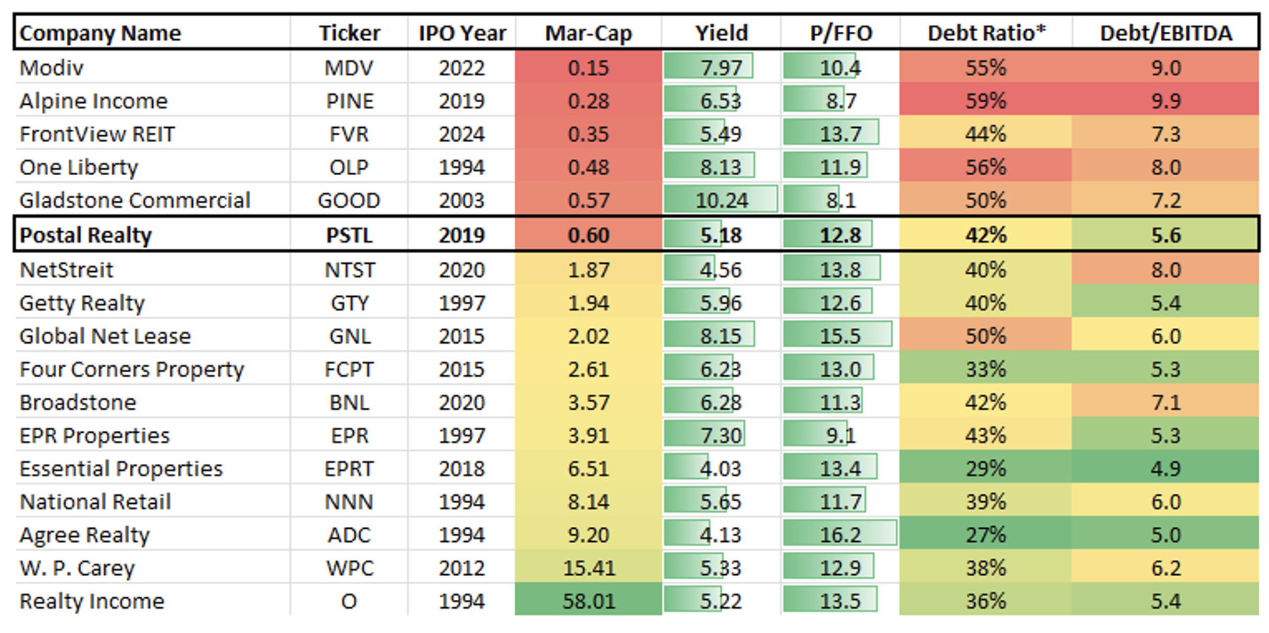
Task: Click Gladstone Commercial's 10.24 yield bar
Action: [x=721, y=200]
